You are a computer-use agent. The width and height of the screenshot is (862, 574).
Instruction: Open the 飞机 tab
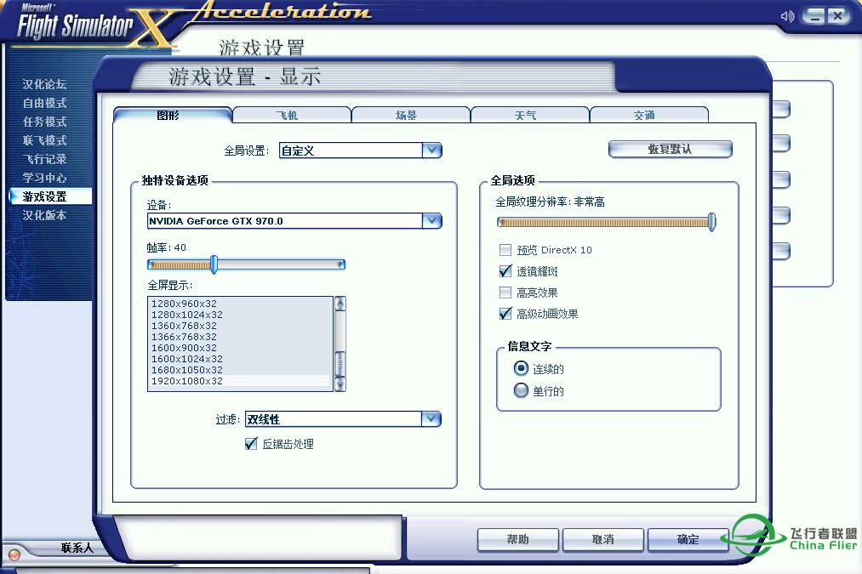pos(291,115)
